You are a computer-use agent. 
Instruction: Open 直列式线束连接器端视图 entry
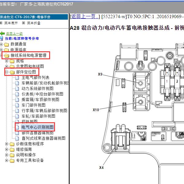tap(44, 138)
